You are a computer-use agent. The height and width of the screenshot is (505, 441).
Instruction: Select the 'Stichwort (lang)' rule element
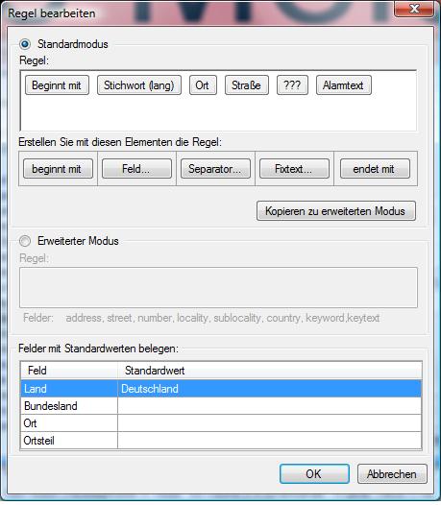pyautogui.click(x=139, y=85)
